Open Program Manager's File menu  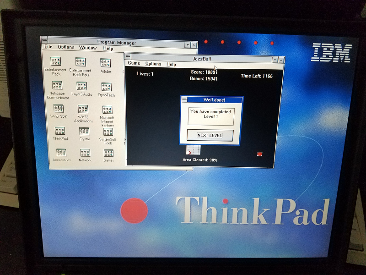point(48,47)
